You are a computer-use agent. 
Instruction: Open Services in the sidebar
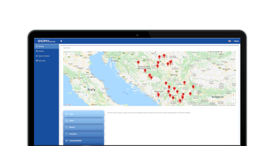[46, 46]
